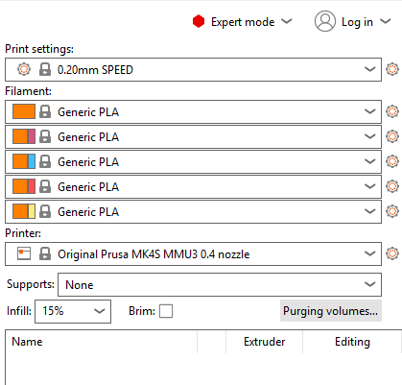Image resolution: width=402 pixels, height=385 pixels.
Task: Expand the Print settings preset dropdown
Action: coord(193,69)
